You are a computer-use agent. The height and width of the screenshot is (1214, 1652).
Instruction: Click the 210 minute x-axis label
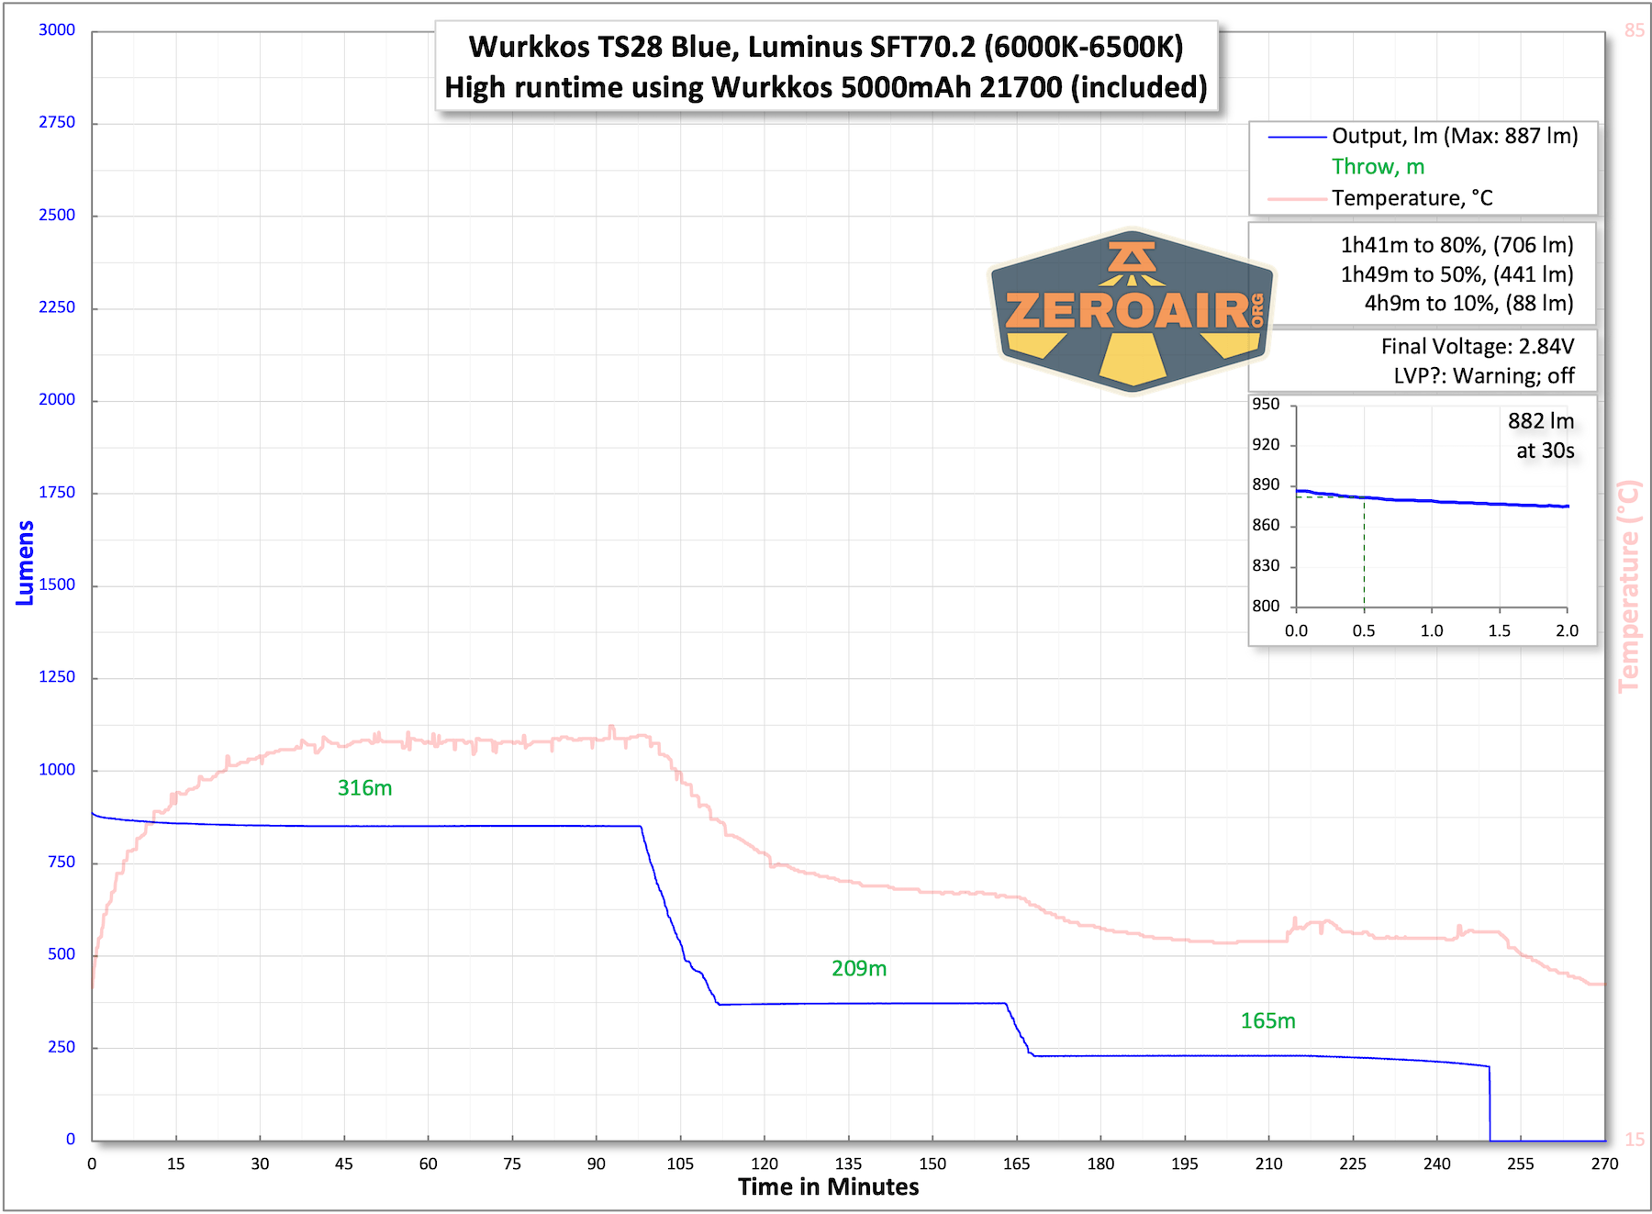tap(1268, 1164)
